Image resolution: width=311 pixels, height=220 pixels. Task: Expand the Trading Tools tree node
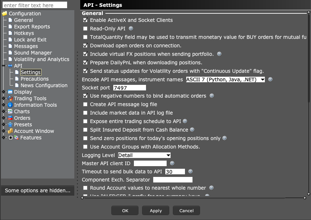(4, 98)
